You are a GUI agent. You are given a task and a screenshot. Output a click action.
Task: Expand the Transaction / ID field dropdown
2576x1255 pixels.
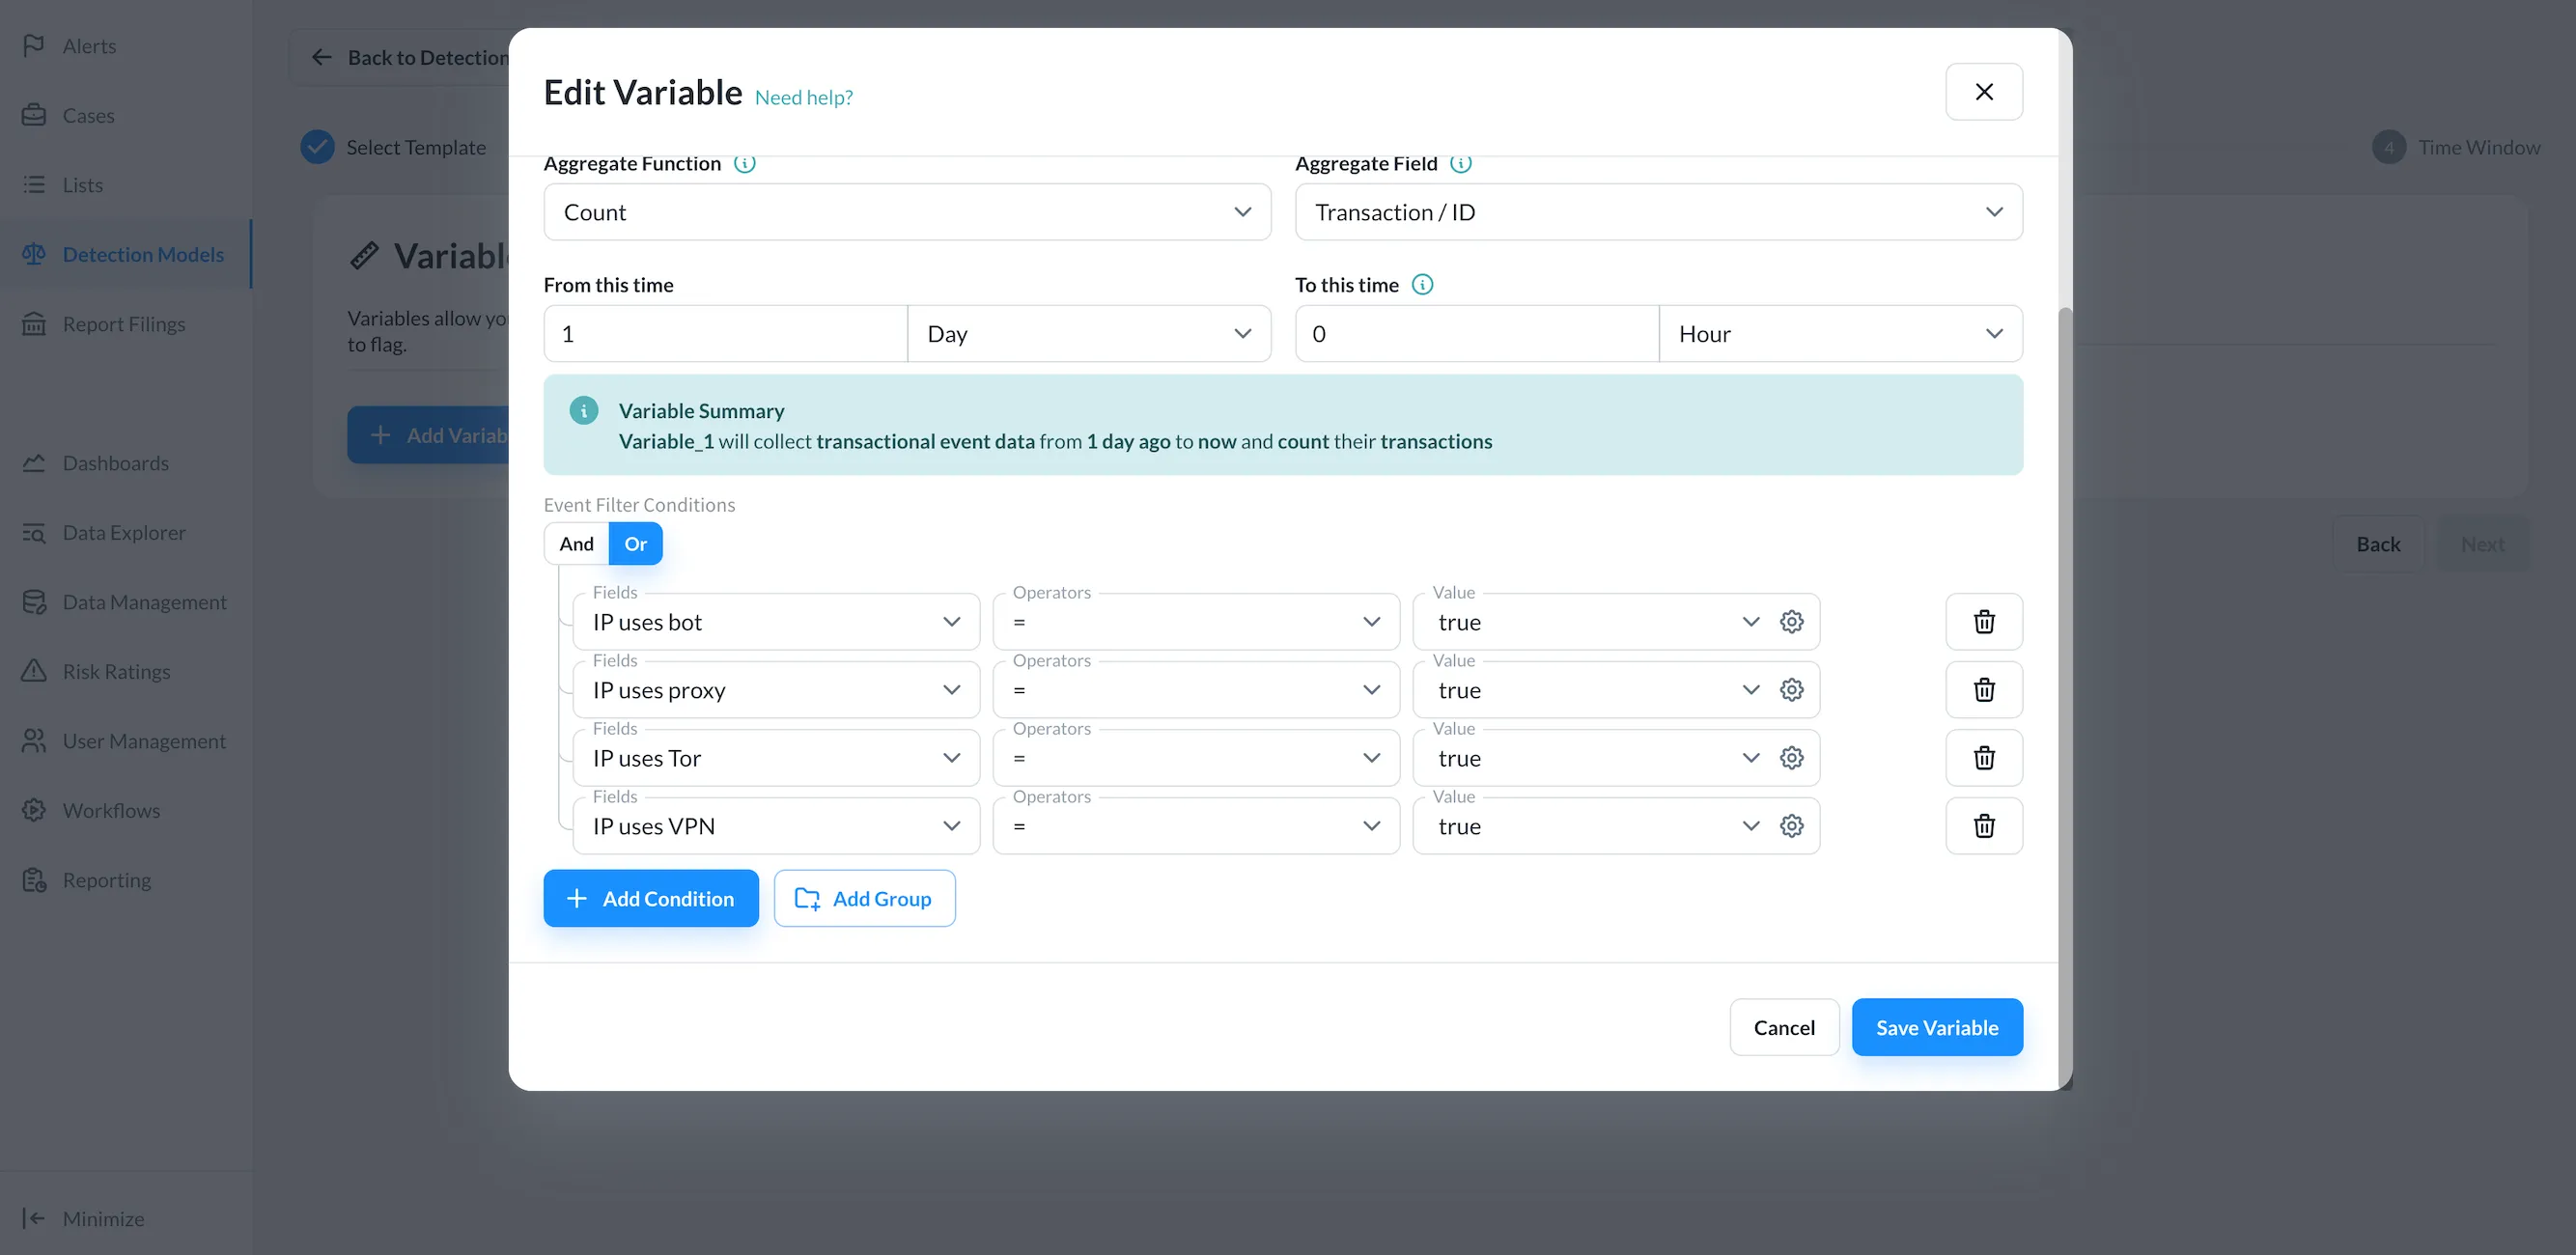pyautogui.click(x=1657, y=212)
